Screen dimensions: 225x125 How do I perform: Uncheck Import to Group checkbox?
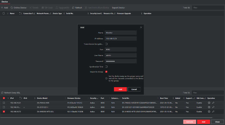[x=106, y=72]
